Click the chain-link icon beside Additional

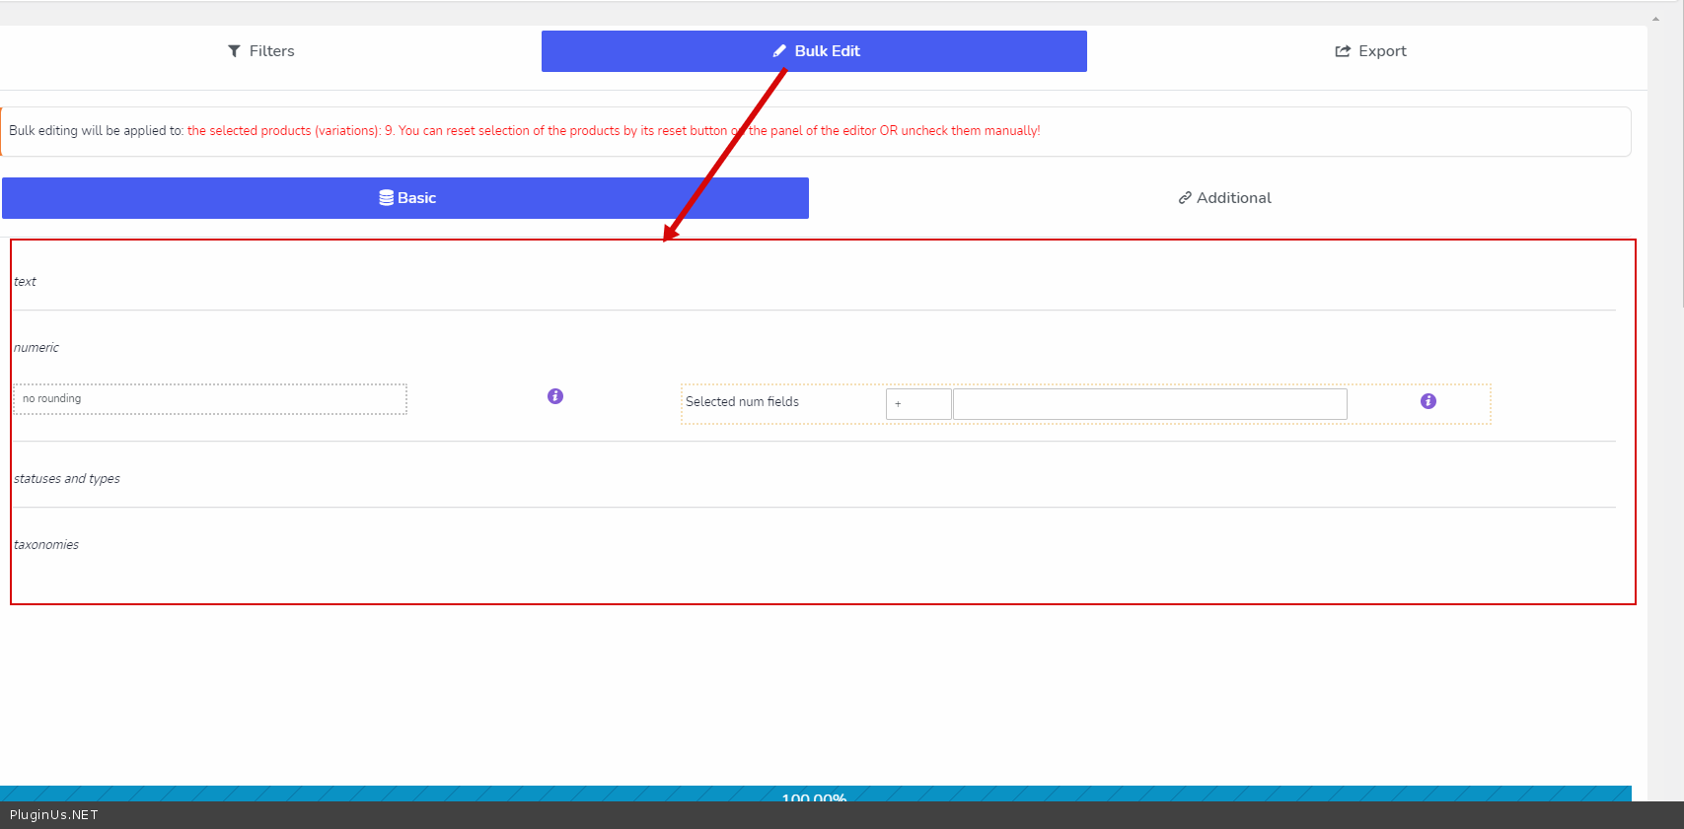pyautogui.click(x=1185, y=198)
